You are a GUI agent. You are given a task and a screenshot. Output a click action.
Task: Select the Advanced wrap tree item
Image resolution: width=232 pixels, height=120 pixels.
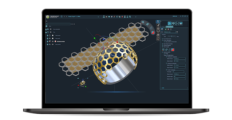pos(61,41)
